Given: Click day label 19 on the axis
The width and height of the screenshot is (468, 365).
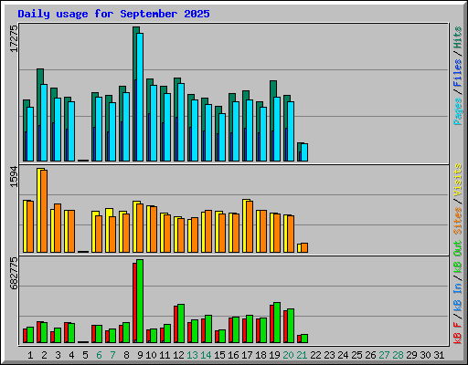Looking at the screenshot, I should click(x=274, y=355).
